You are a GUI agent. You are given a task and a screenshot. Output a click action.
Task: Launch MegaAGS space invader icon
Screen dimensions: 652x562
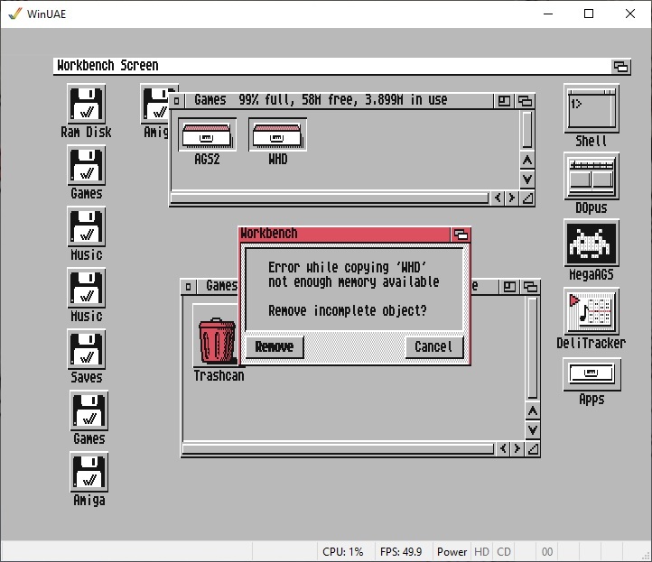click(591, 243)
